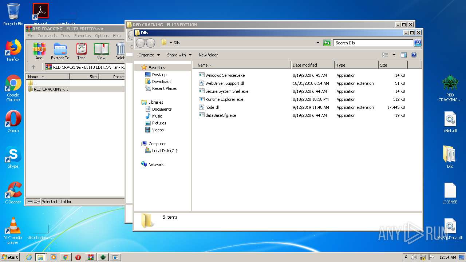Image resolution: width=466 pixels, height=262 pixels.
Task: Show hidden system tray icons
Action: pyautogui.click(x=406, y=257)
